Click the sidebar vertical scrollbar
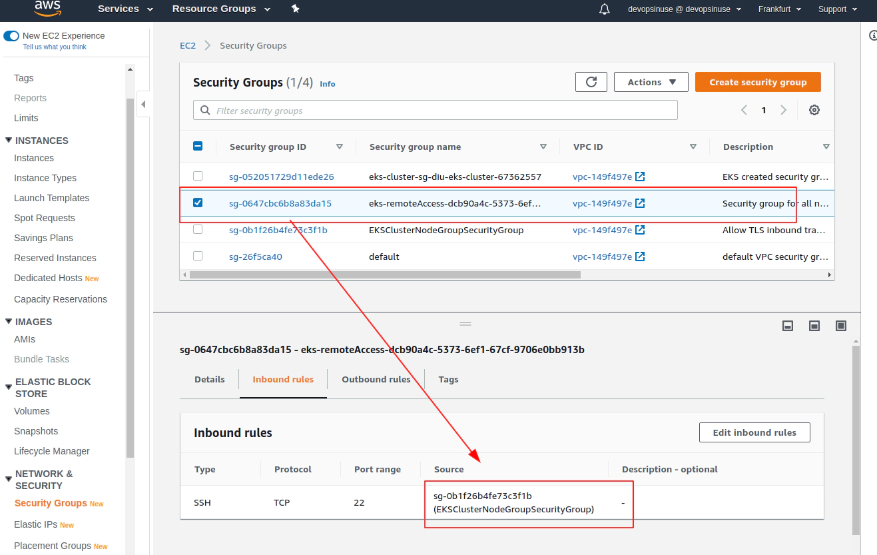 pyautogui.click(x=130, y=277)
